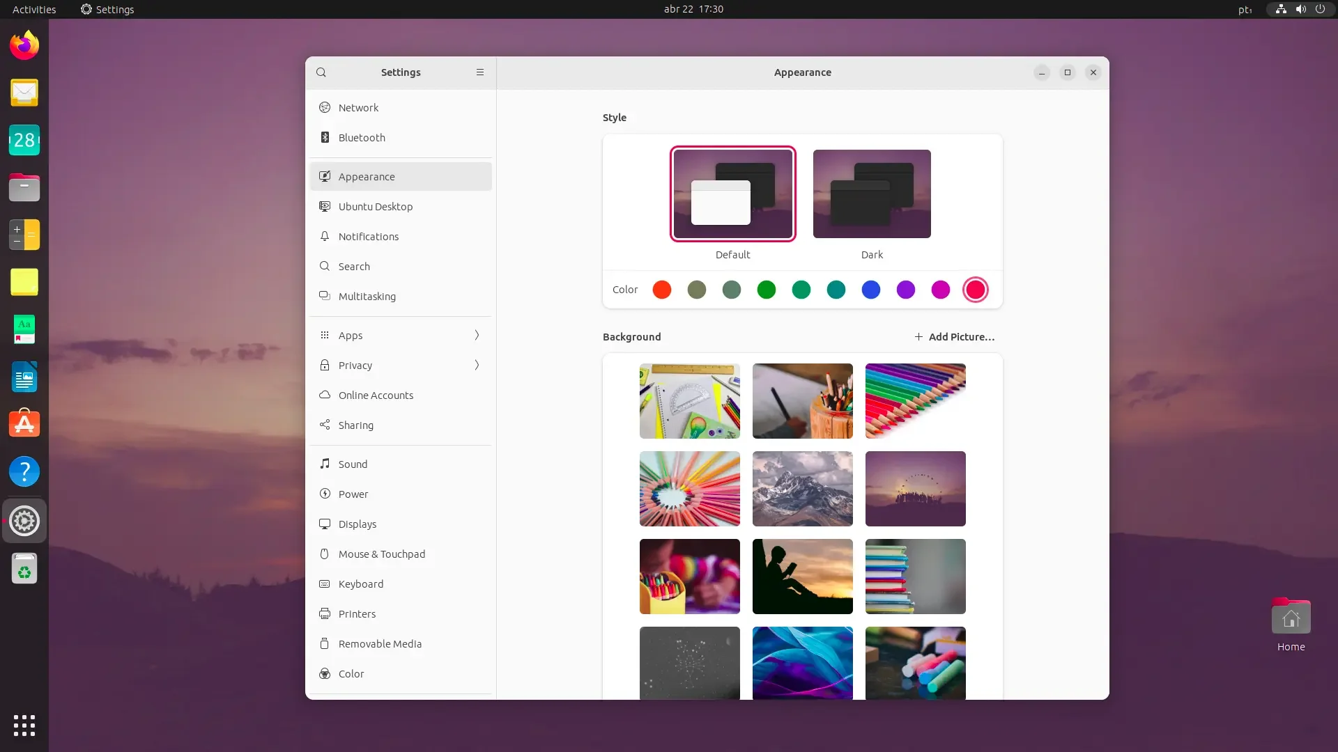Open the Search settings magnifier icon
1338x752 pixels.
point(325,267)
